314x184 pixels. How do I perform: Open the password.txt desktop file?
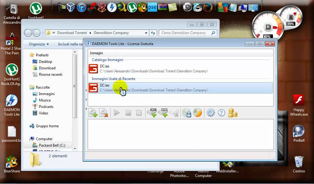12,134
